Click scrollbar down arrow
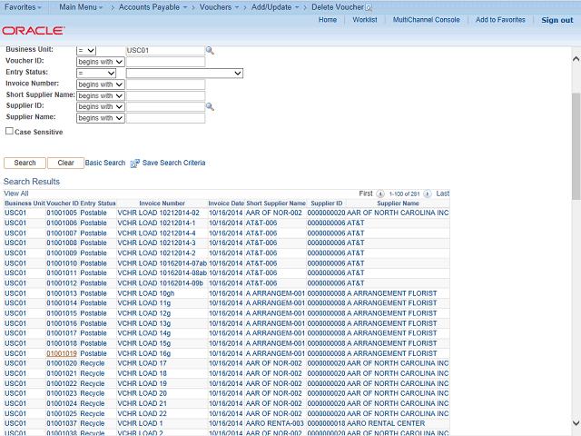Viewport: 581px width, 436px height. pyautogui.click(x=576, y=423)
